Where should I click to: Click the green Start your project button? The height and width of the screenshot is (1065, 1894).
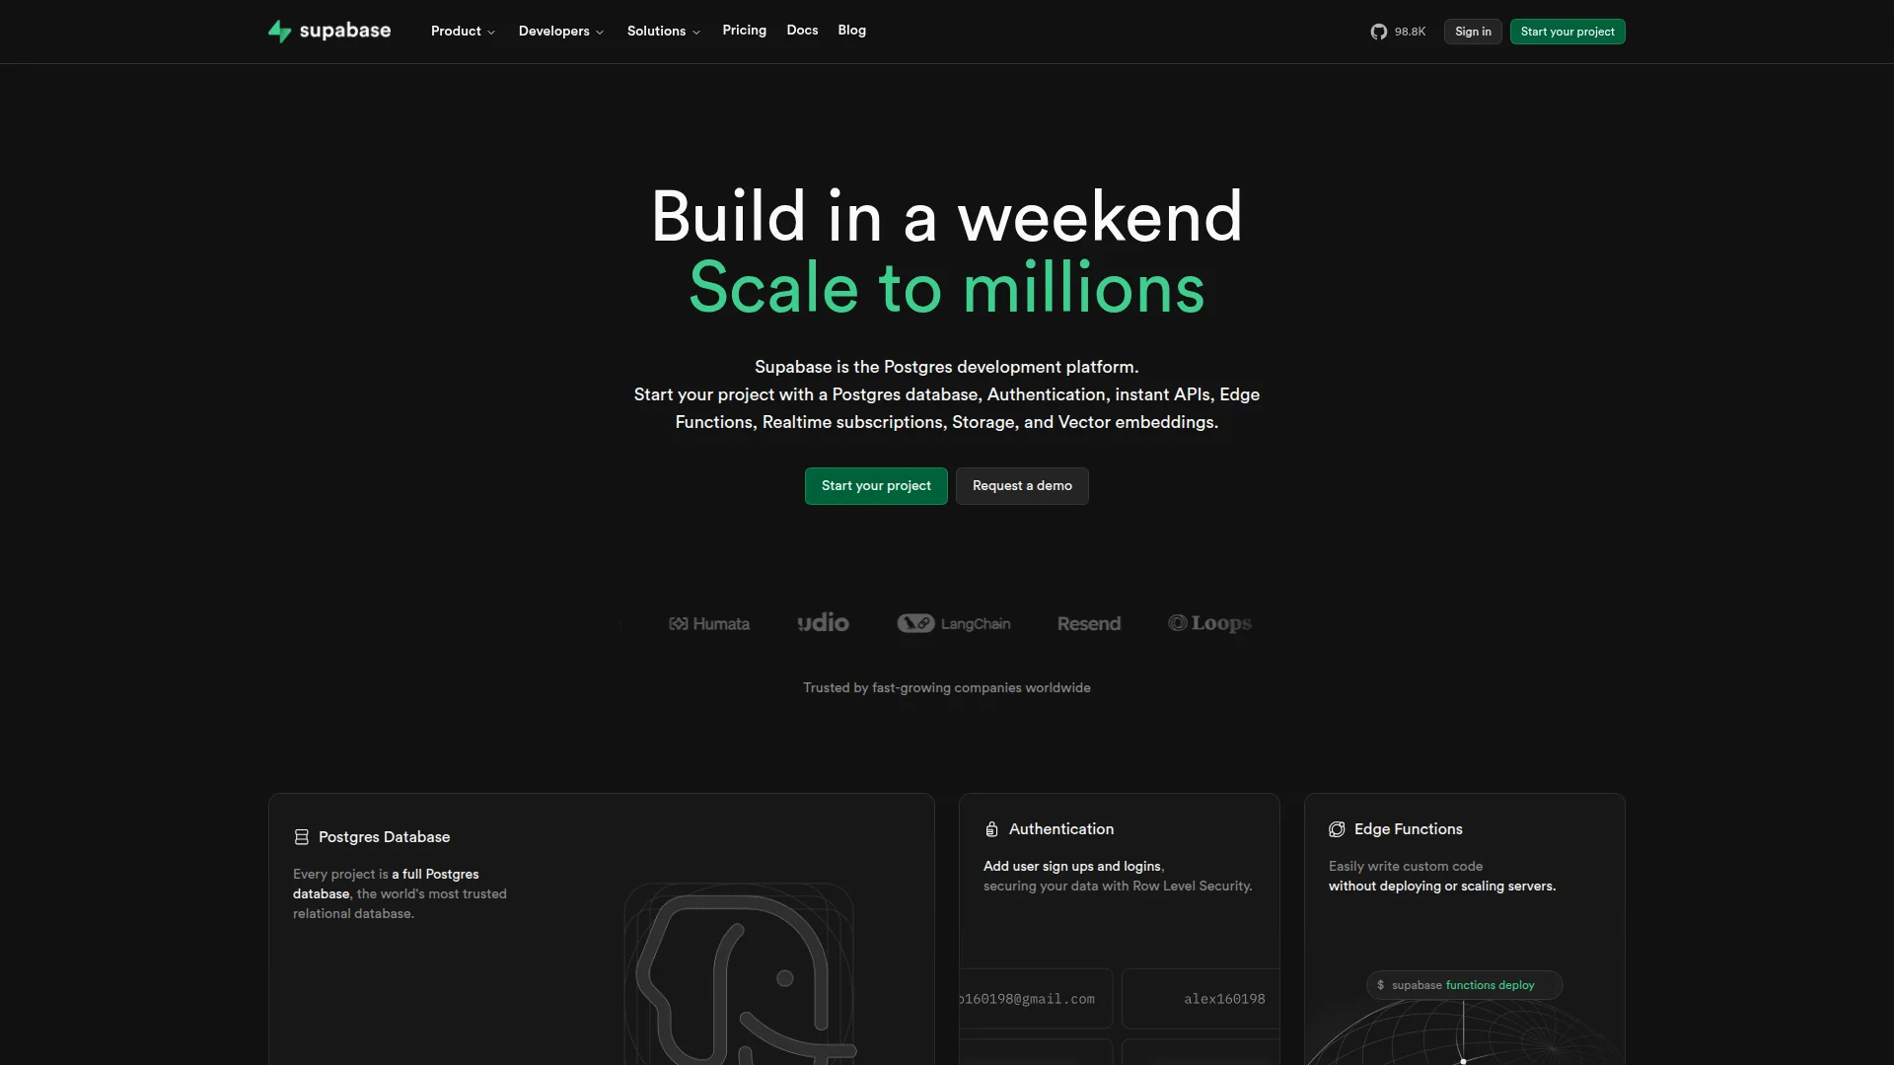point(876,485)
